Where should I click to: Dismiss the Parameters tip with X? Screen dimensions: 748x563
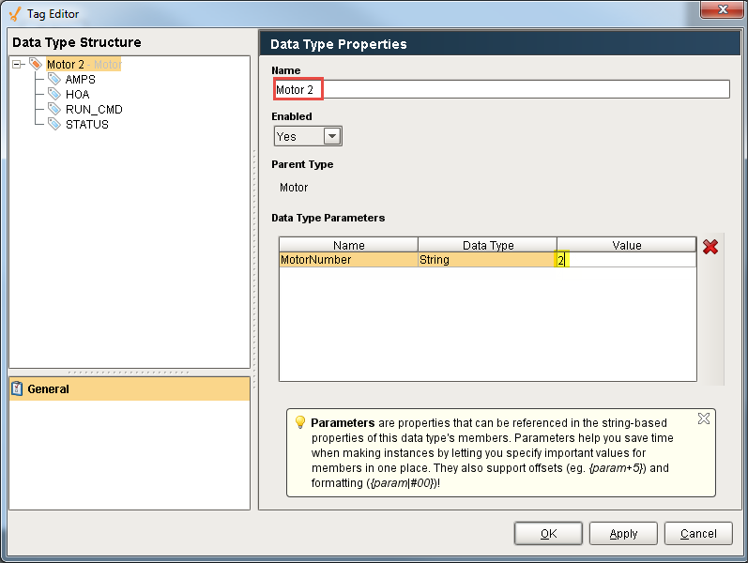pos(704,418)
